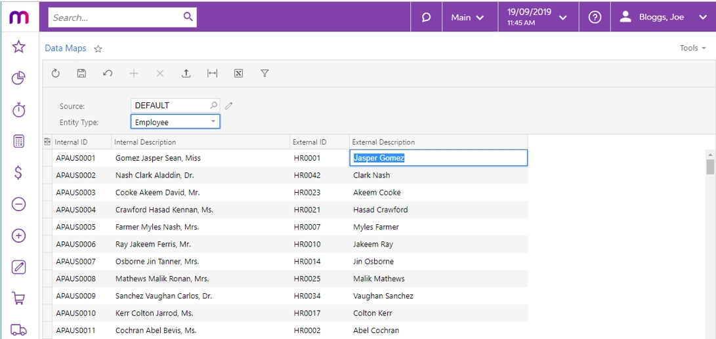Open the filter funnel icon

click(x=264, y=73)
